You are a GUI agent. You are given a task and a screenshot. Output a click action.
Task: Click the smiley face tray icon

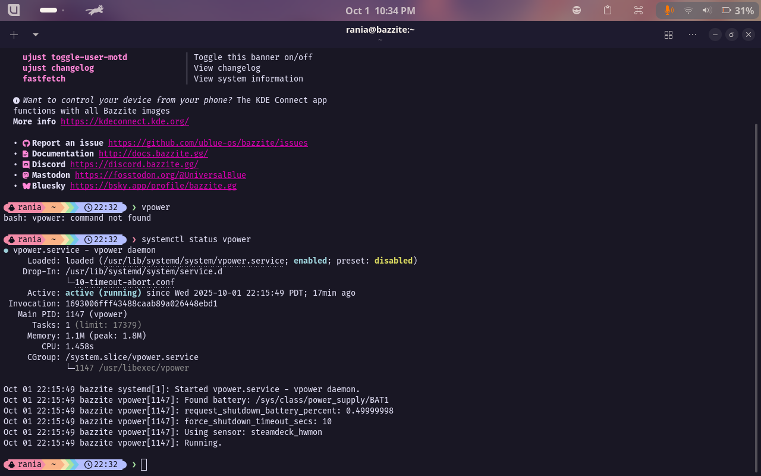[x=577, y=10]
